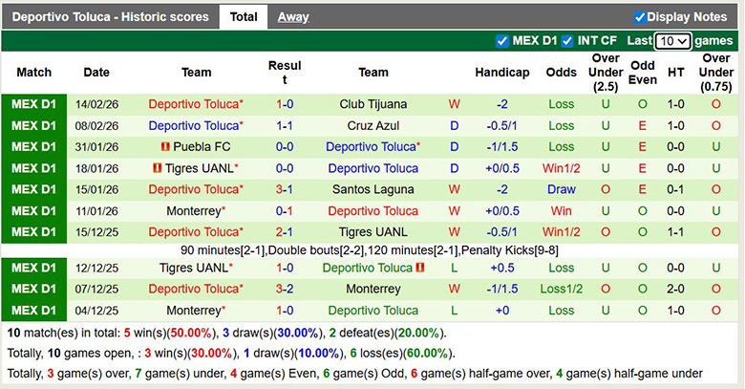The image size is (745, 389).
Task: Open the 1-0 score for the Club Tijuana match
Action: [285, 104]
